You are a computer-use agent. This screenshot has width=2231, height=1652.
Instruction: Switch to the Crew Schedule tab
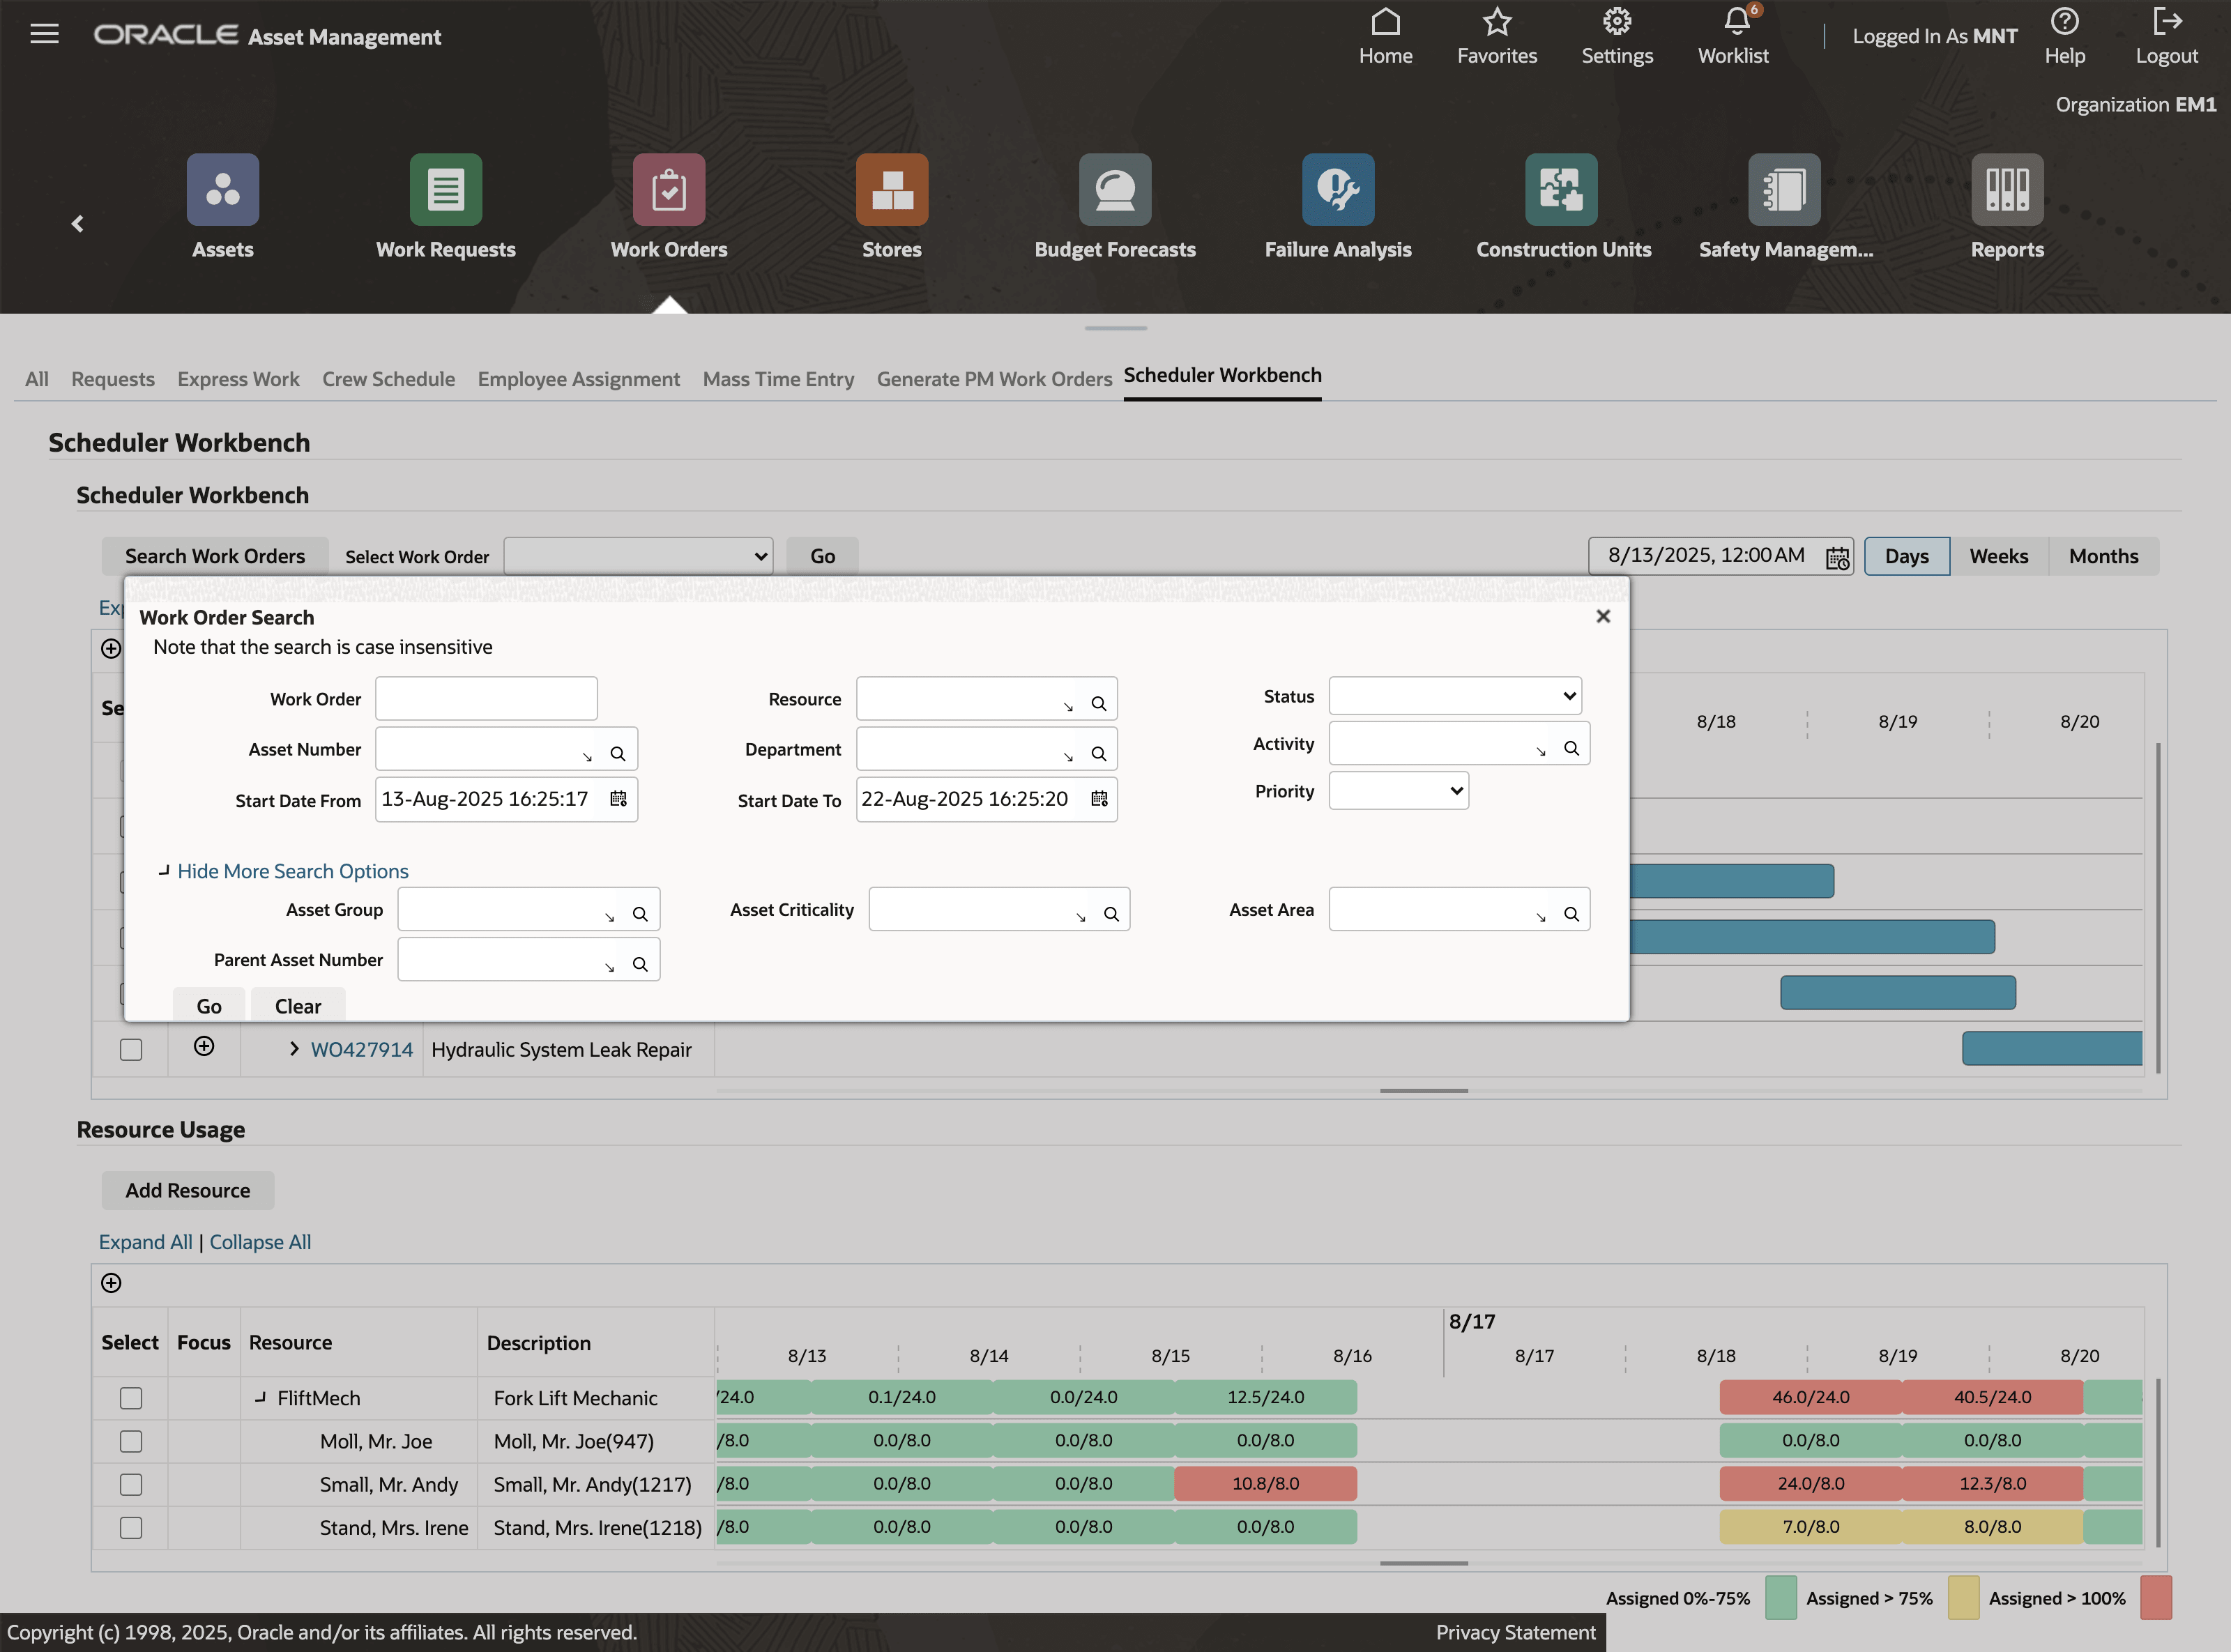point(388,379)
